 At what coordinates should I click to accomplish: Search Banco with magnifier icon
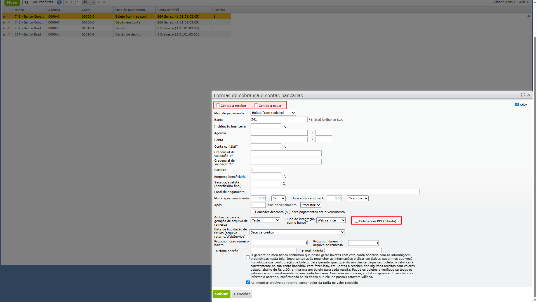(x=311, y=120)
